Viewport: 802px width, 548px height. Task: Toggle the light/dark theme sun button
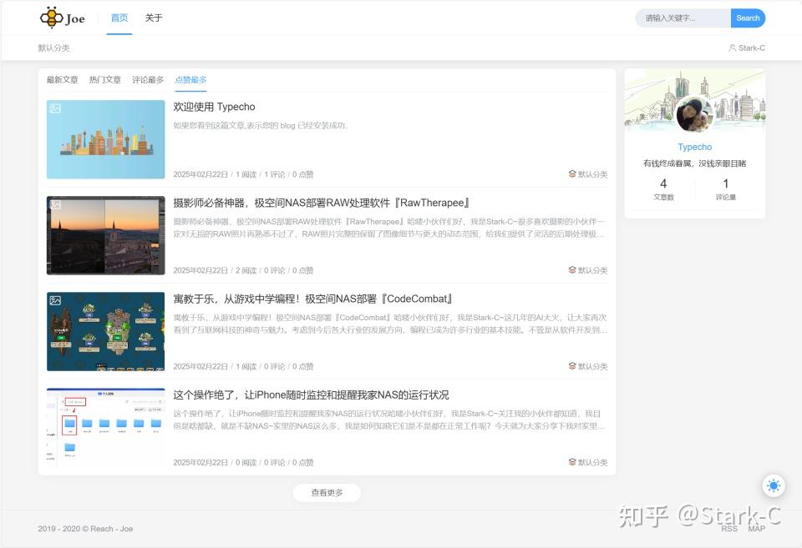click(774, 485)
